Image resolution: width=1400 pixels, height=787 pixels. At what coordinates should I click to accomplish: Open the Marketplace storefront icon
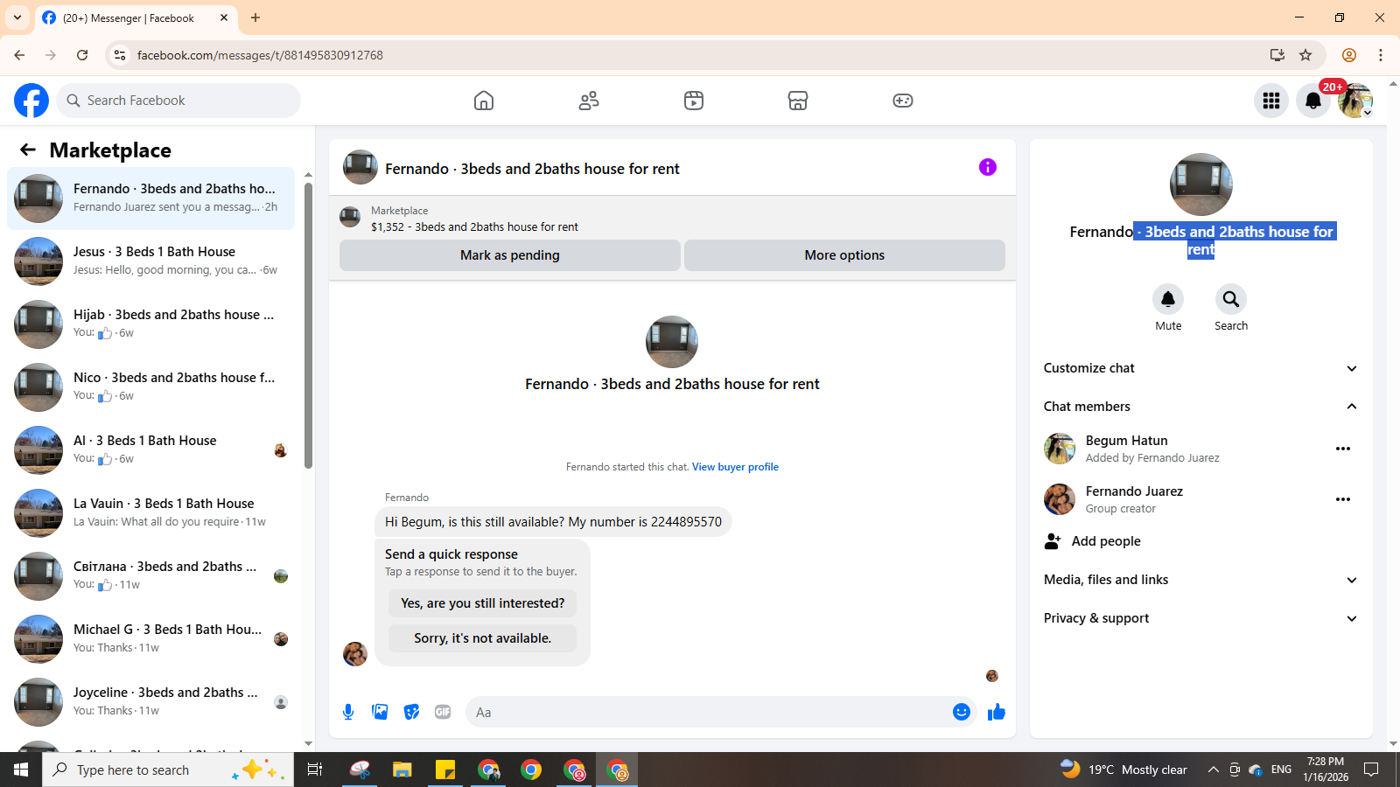pos(798,101)
